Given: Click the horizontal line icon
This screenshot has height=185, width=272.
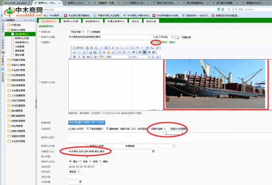Looking at the screenshot, I should [x=104, y=52].
